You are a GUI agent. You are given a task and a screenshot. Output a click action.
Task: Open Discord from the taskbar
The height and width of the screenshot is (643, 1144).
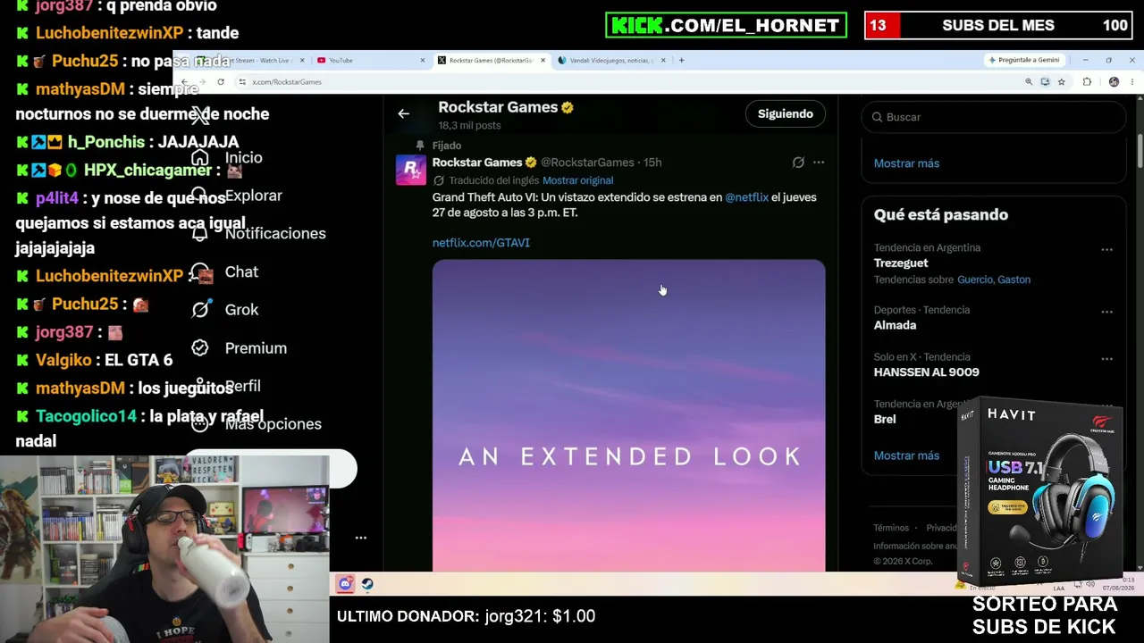click(345, 584)
